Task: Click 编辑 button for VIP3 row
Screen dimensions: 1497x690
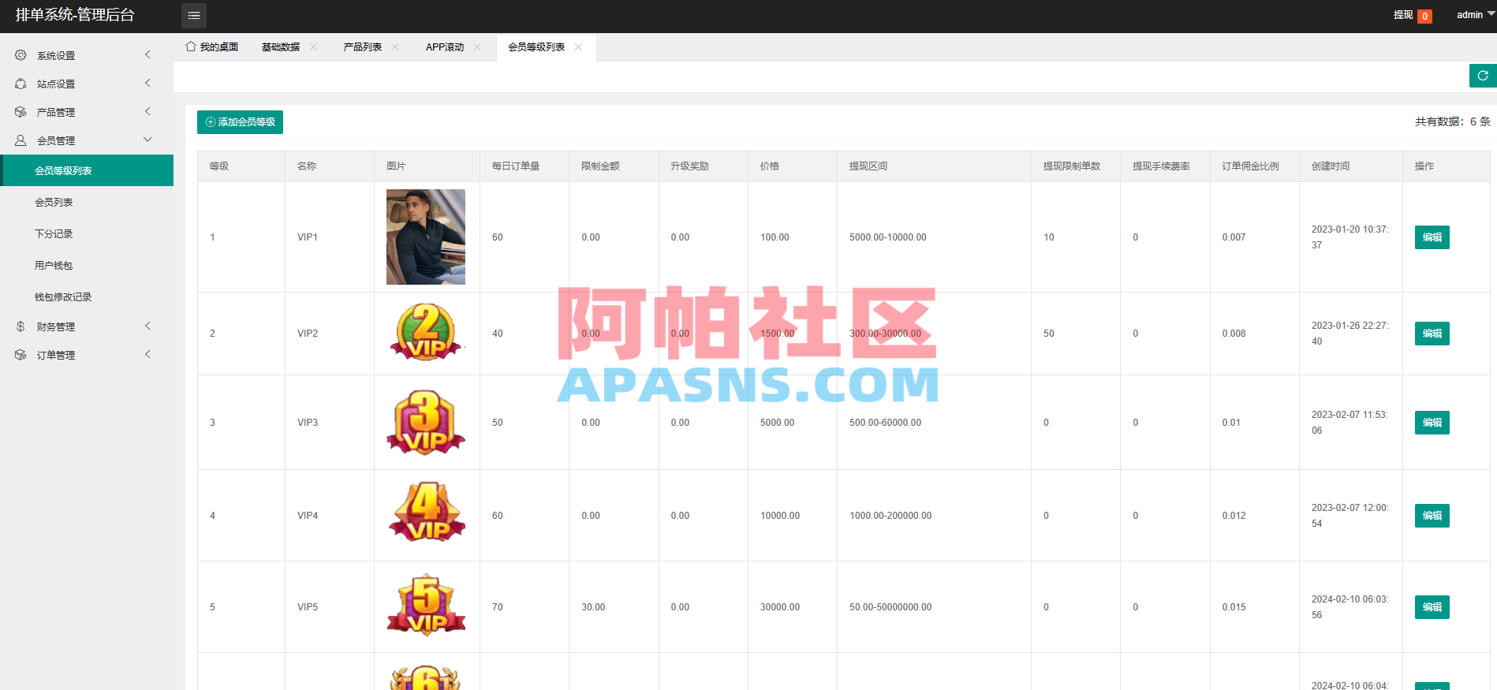Action: [x=1432, y=423]
